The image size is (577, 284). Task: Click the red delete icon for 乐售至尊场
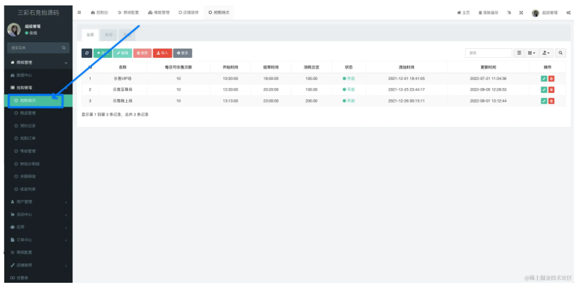point(551,90)
